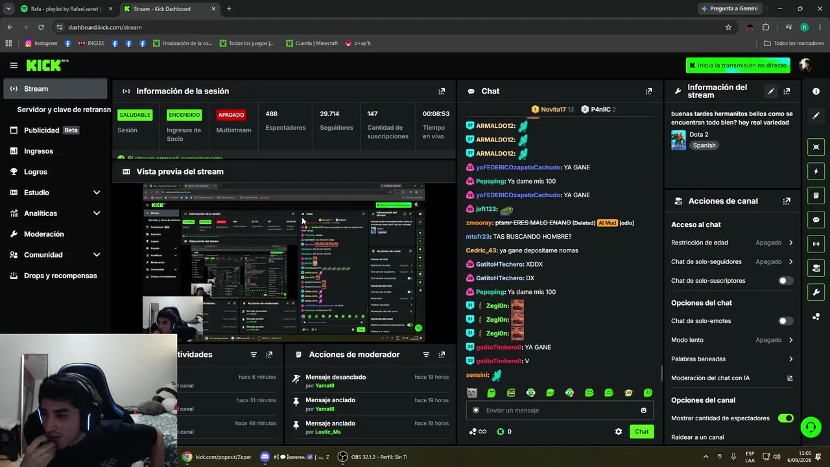Toggle Chat de solo-emotes switch
Screen dimensions: 830x467
point(785,321)
